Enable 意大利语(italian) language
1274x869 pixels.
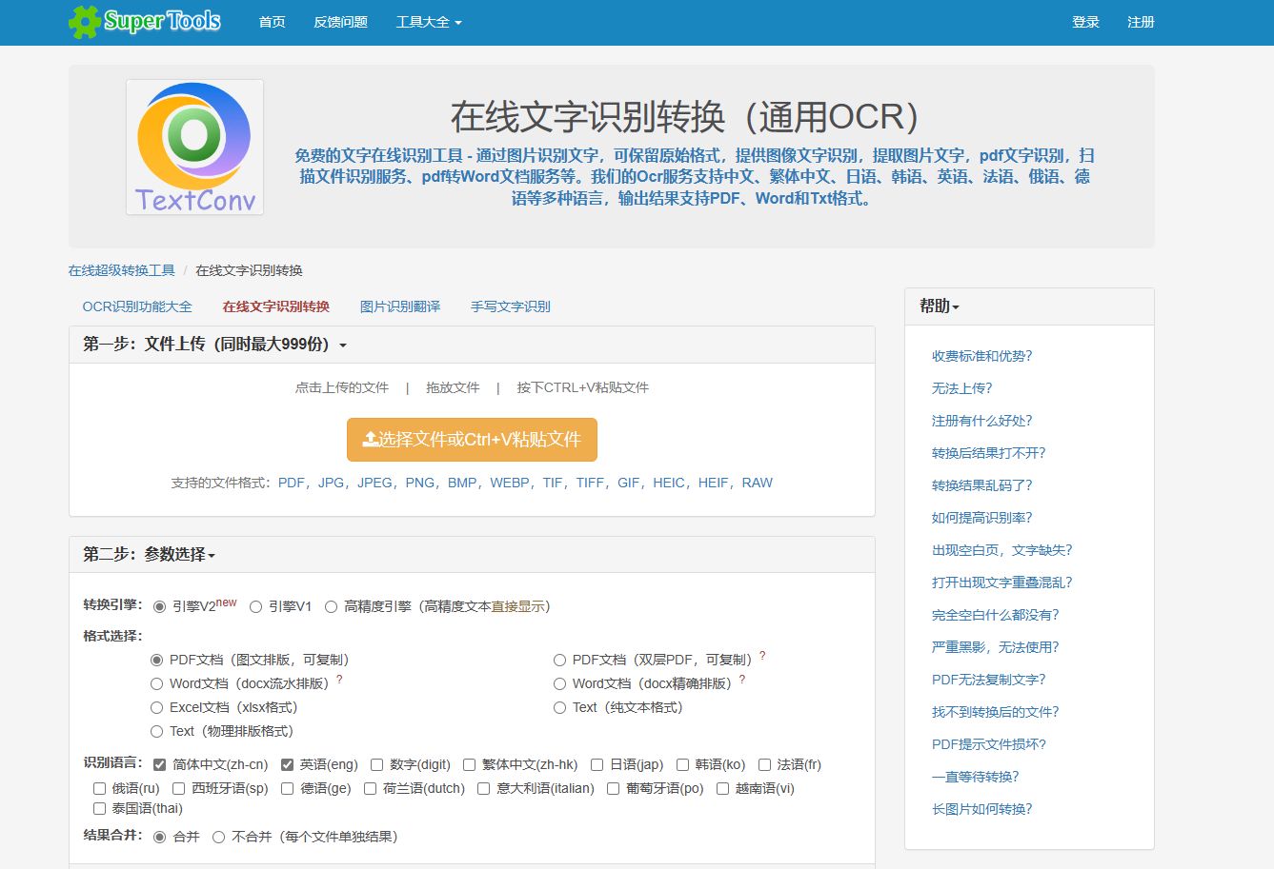pos(483,788)
